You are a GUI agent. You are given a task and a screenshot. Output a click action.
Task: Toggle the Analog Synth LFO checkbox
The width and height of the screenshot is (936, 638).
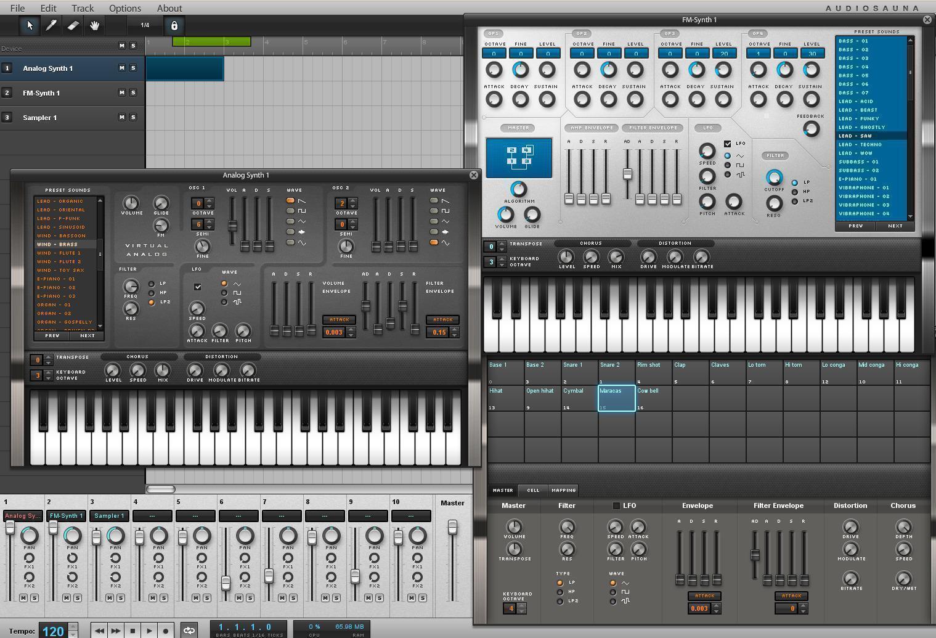[198, 287]
